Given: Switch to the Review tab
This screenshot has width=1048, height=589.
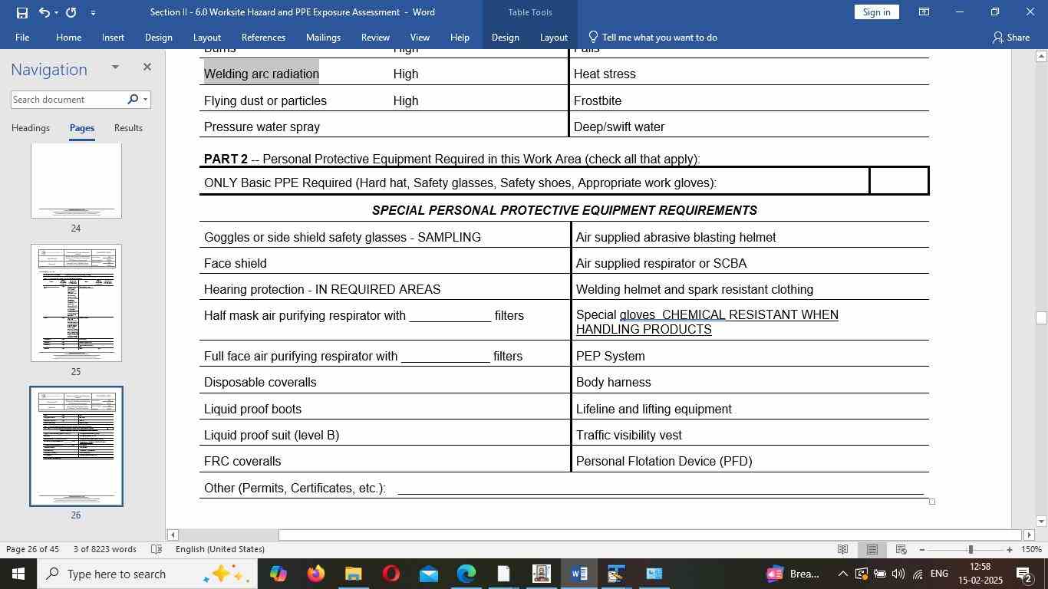Looking at the screenshot, I should pyautogui.click(x=375, y=37).
